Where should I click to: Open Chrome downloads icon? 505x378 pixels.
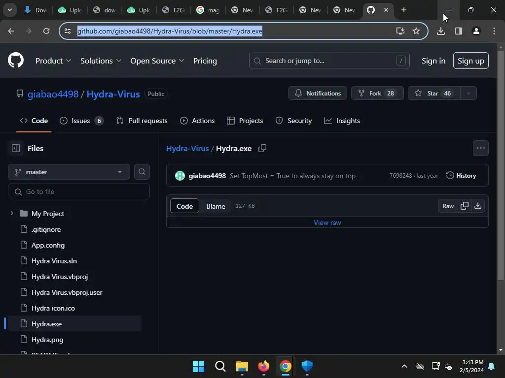point(441,31)
